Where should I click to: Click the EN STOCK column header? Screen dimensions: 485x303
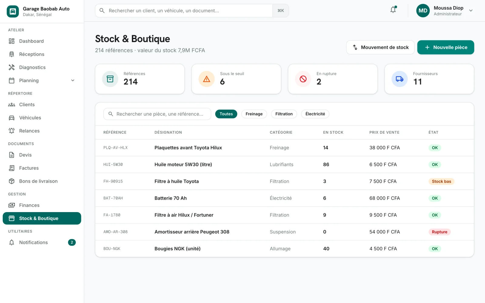[x=333, y=132]
